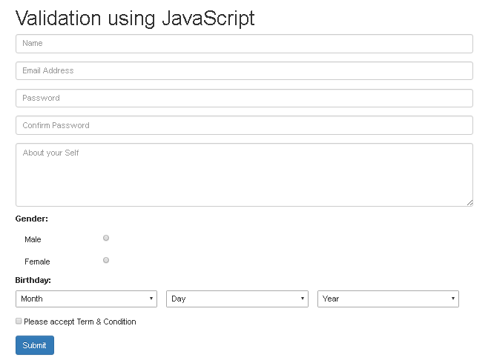Open the Month dropdown

click(87, 299)
